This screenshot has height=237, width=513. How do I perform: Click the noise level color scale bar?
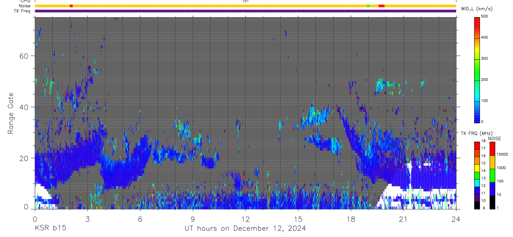493,176
